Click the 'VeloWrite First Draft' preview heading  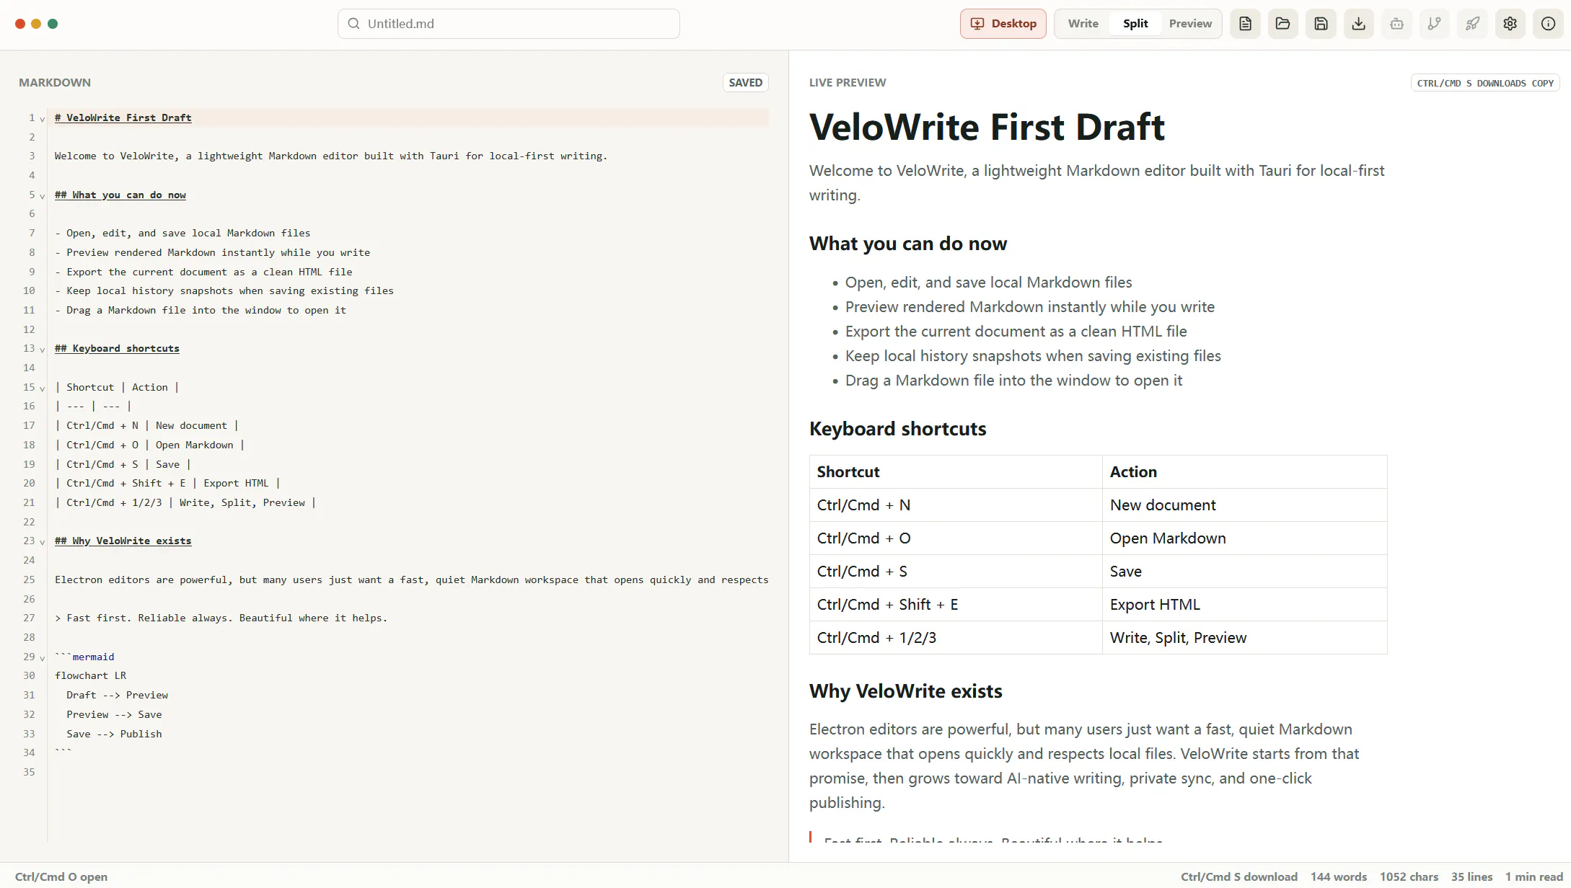(x=987, y=127)
